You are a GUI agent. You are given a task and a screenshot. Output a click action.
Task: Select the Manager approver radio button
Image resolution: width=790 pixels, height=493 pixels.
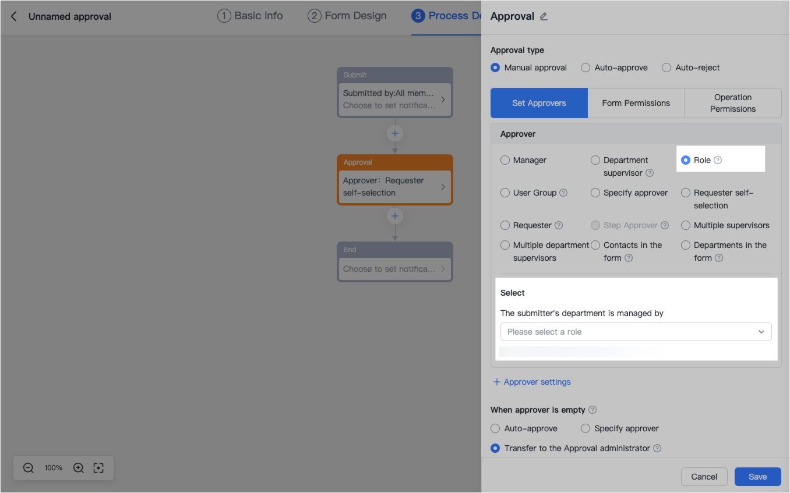click(x=505, y=159)
